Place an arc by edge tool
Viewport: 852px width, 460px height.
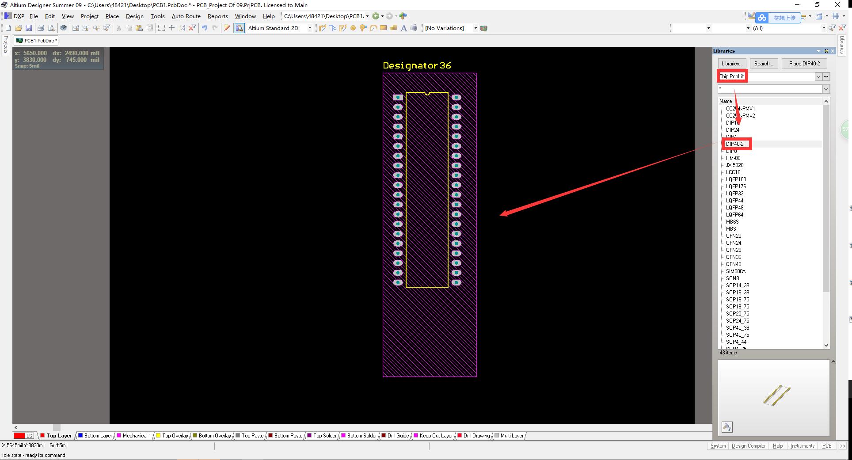[x=373, y=28]
